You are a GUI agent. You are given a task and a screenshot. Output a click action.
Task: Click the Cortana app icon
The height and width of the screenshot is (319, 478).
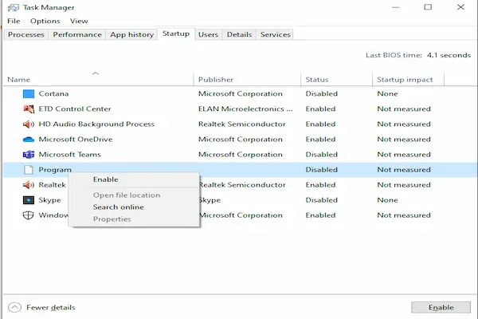coord(29,93)
